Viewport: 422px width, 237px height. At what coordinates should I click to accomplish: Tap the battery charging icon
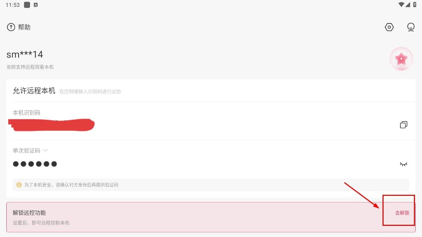[x=415, y=5]
